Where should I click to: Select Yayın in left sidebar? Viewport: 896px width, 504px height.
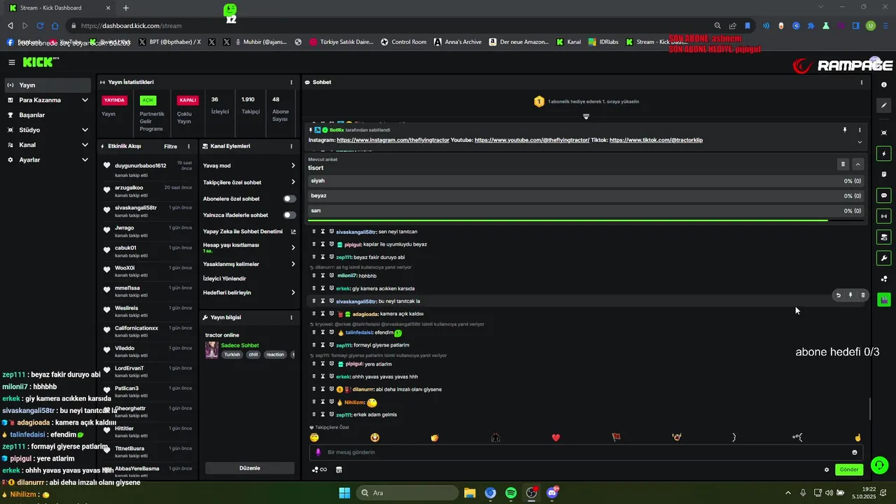click(48, 85)
